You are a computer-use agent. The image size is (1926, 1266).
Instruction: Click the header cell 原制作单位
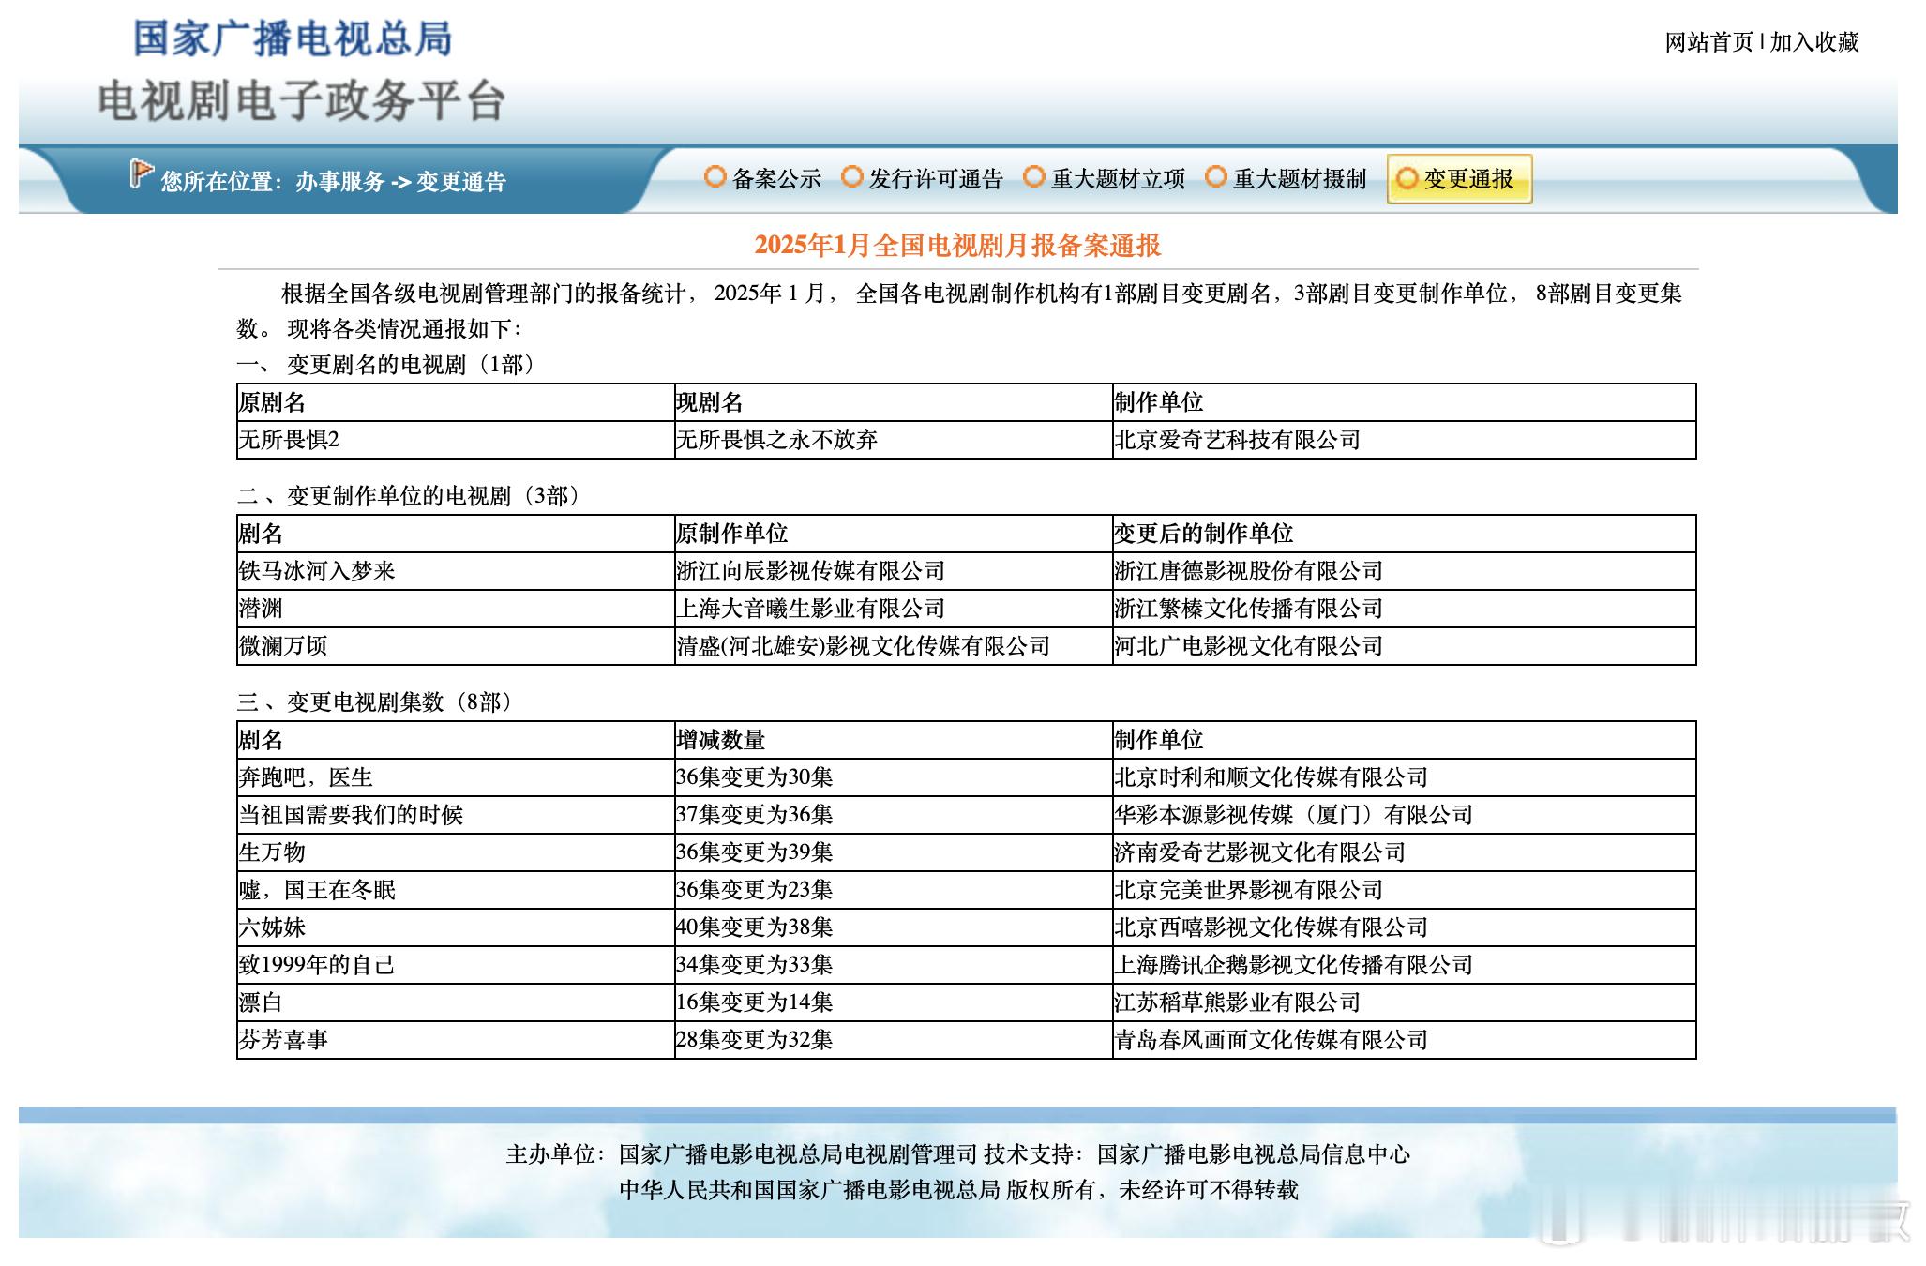(x=893, y=534)
